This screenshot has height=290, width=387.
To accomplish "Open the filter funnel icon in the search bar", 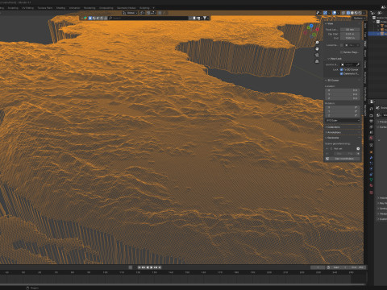I will (205, 18).
